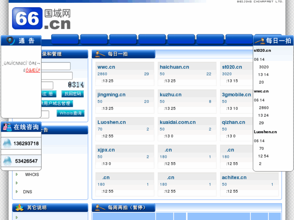Click the arrow bullet before DNS
The width and height of the screenshot is (294, 220).
17,191
